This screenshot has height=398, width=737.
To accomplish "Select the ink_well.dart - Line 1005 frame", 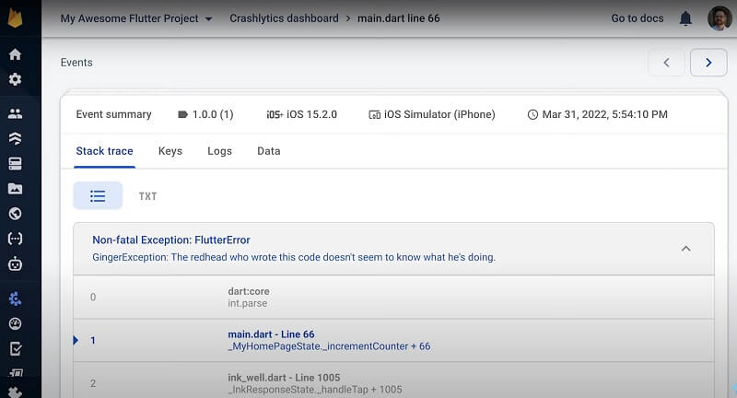I will (x=394, y=380).
